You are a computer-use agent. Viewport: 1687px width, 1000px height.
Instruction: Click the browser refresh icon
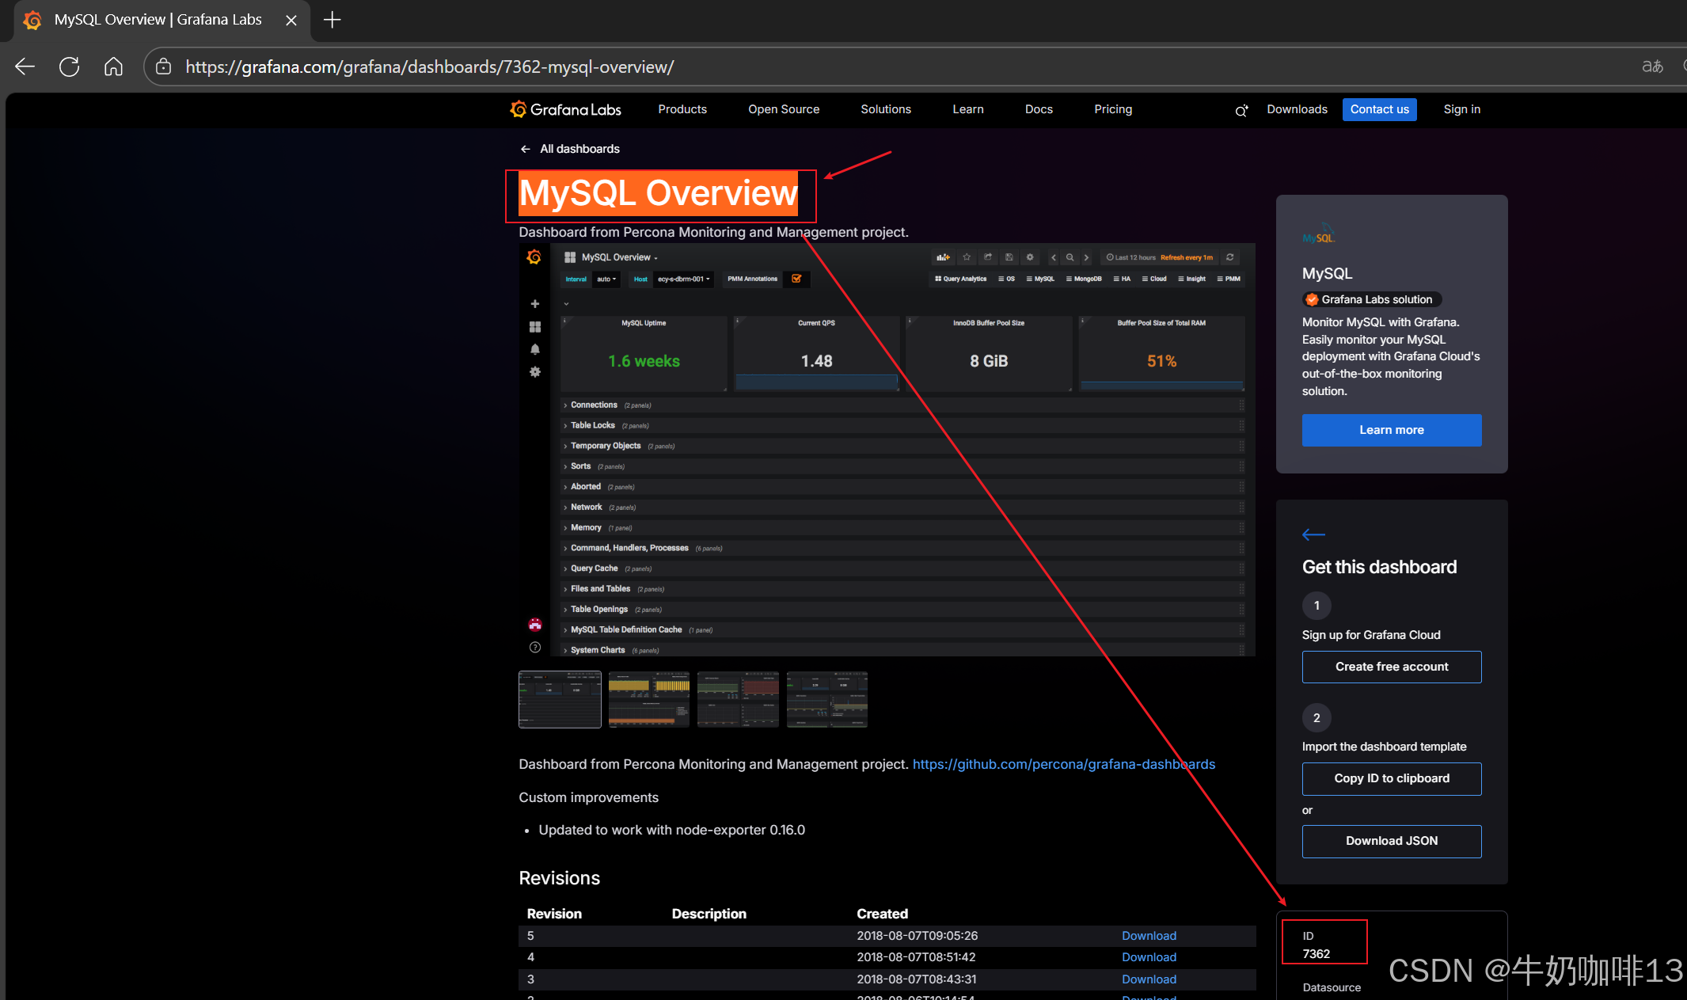point(69,67)
